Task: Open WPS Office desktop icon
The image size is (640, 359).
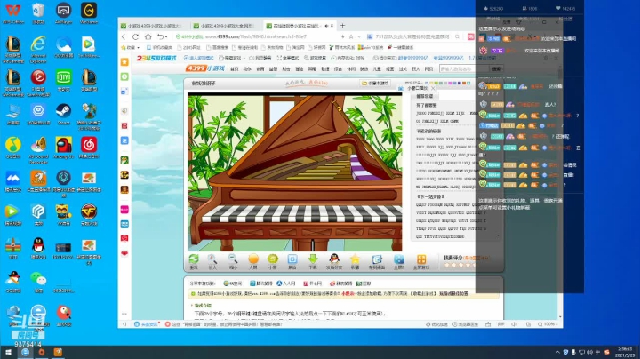Action: point(13,10)
